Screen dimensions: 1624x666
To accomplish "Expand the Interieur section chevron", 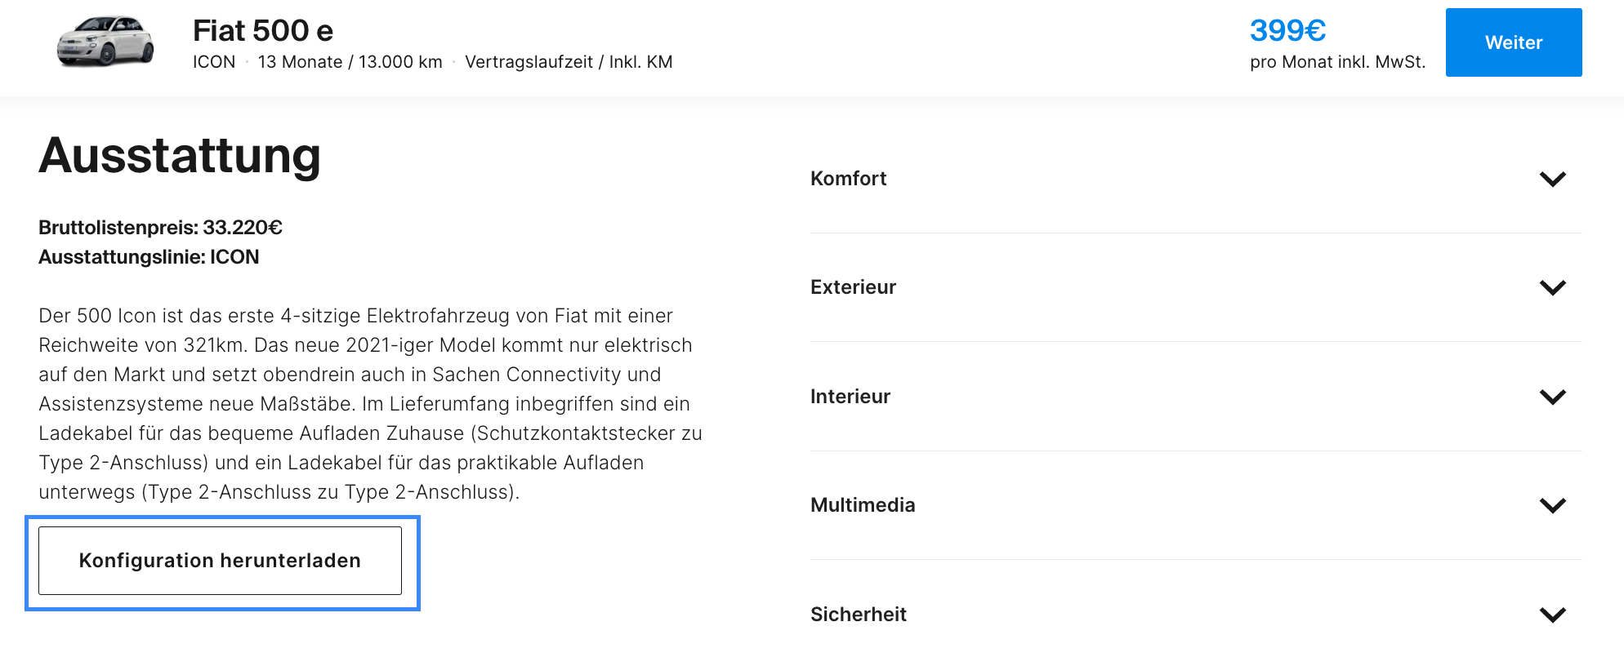I will tap(1552, 397).
